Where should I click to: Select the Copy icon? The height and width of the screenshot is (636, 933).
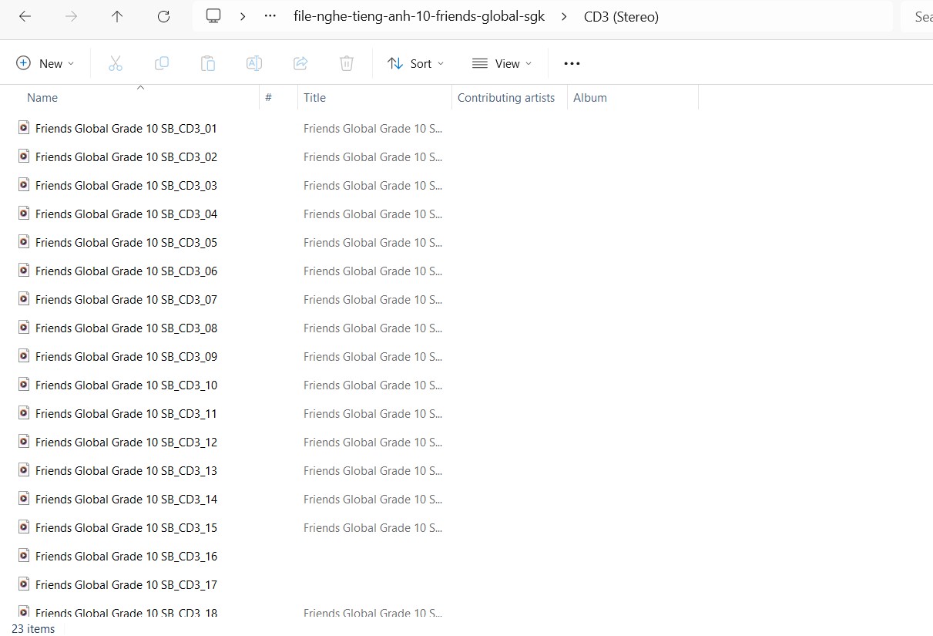(x=162, y=63)
